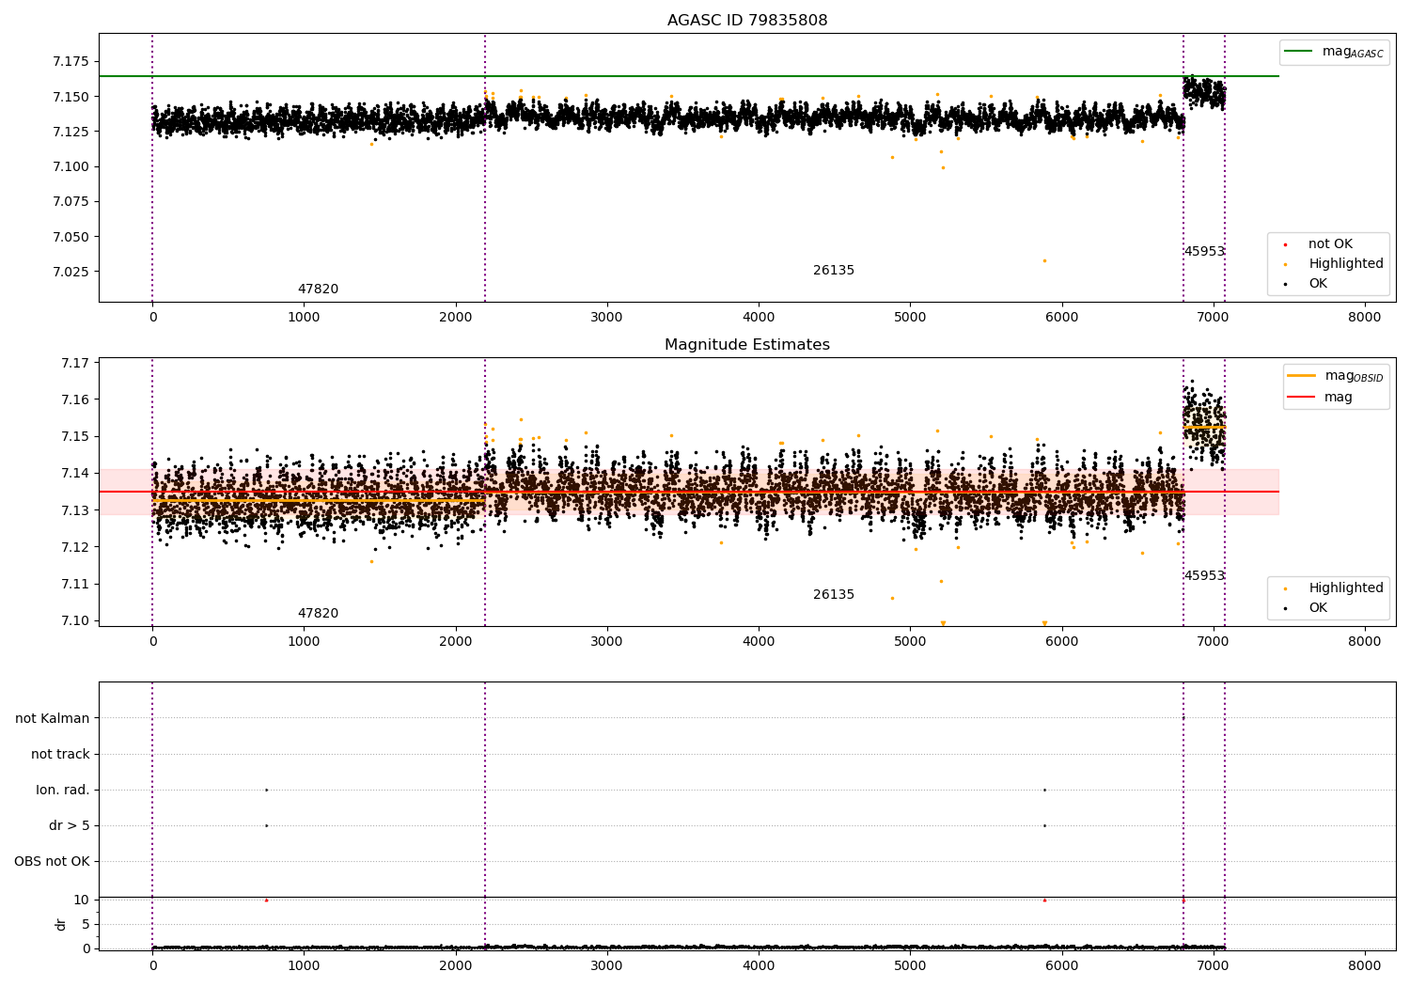This screenshot has height=987, width=1410.
Task: Click the 47820 obsid label in top plot
Action: tap(318, 290)
